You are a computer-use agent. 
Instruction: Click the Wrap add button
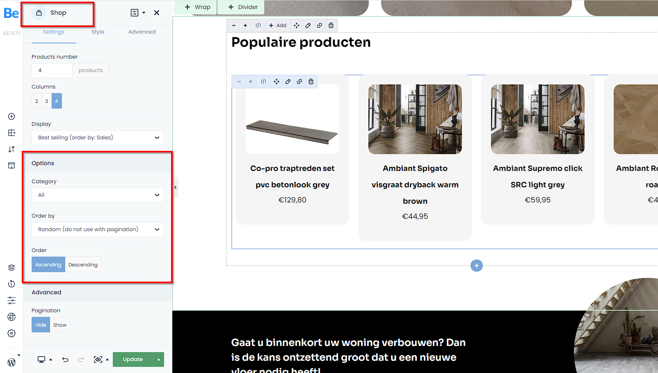point(197,7)
